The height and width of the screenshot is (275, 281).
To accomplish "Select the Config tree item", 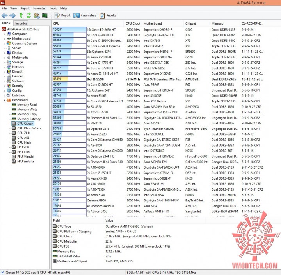I will tap(17, 90).
